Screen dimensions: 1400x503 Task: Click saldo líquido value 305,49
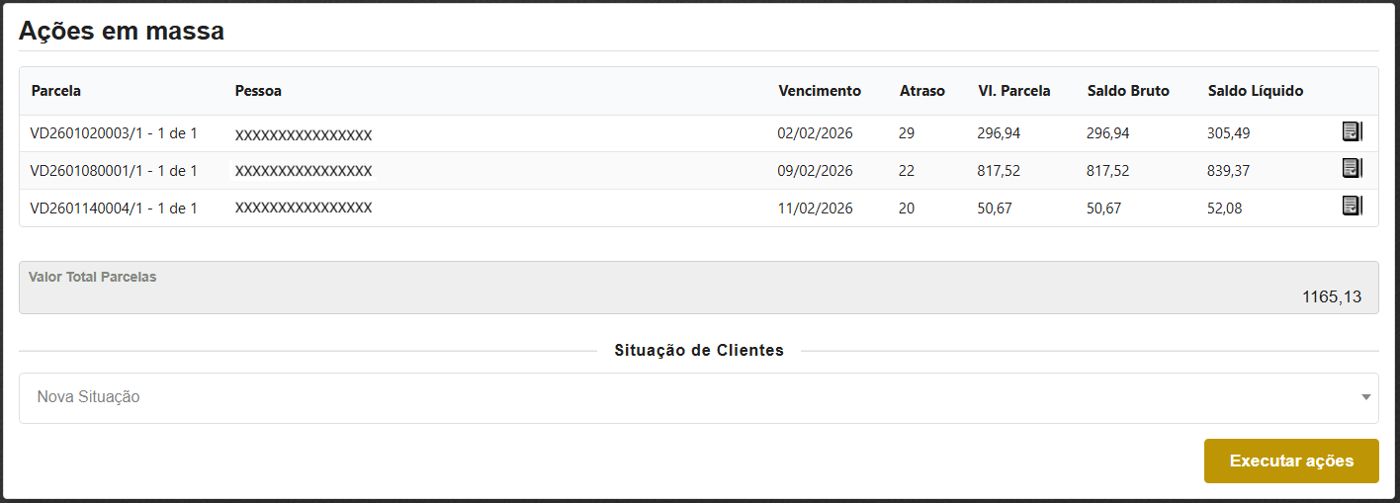click(1228, 133)
